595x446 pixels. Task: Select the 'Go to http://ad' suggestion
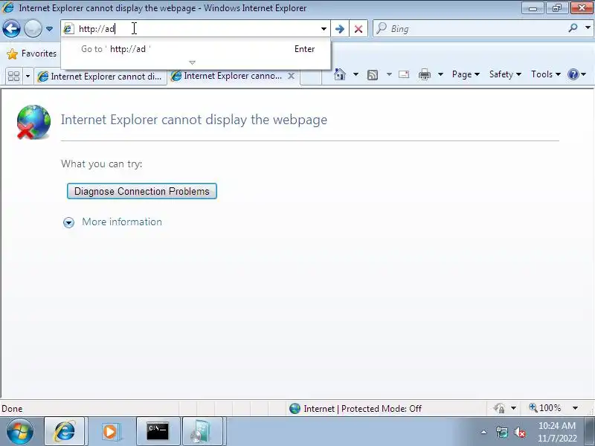(196, 49)
